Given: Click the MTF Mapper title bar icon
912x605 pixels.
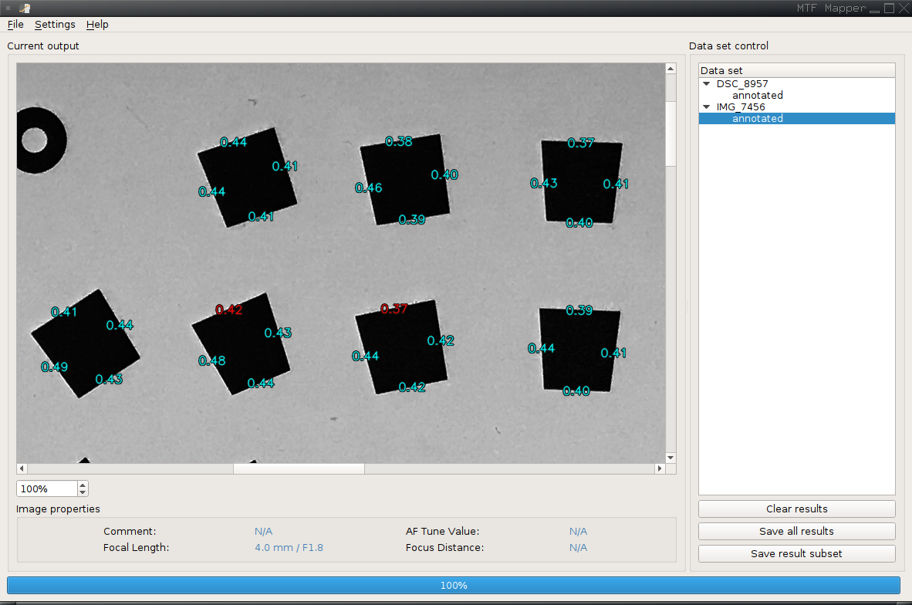Looking at the screenshot, I should (23, 8).
